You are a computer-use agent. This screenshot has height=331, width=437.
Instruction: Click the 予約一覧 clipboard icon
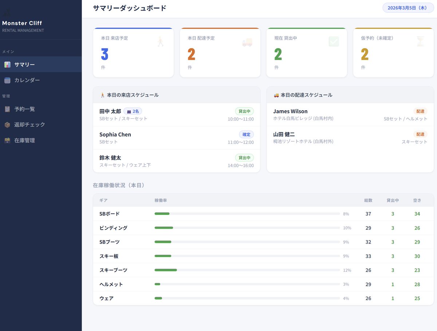pyautogui.click(x=7, y=109)
